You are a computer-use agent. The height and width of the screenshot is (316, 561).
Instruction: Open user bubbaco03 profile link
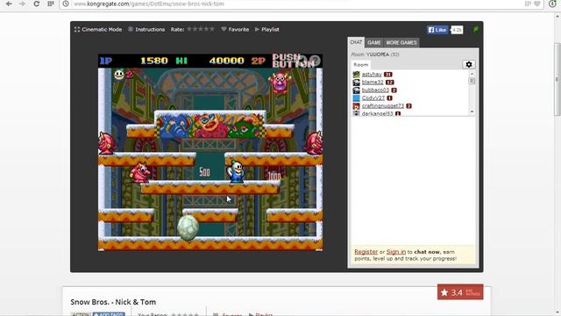[375, 90]
